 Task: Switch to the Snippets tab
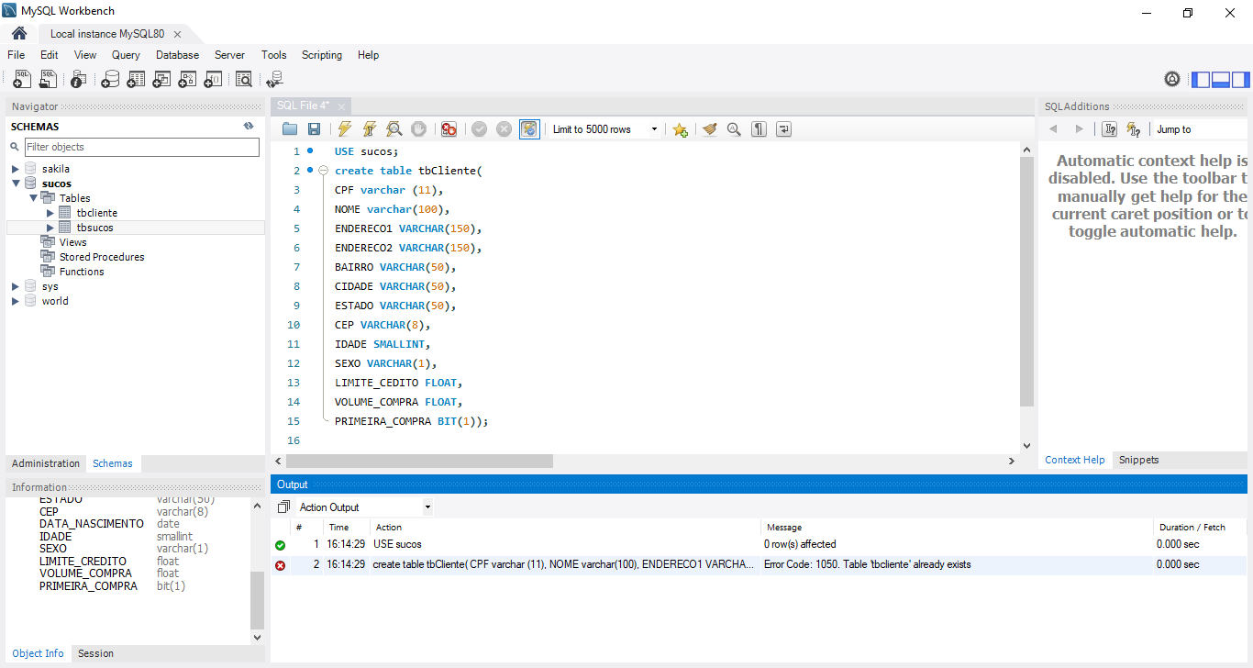coord(1138,460)
